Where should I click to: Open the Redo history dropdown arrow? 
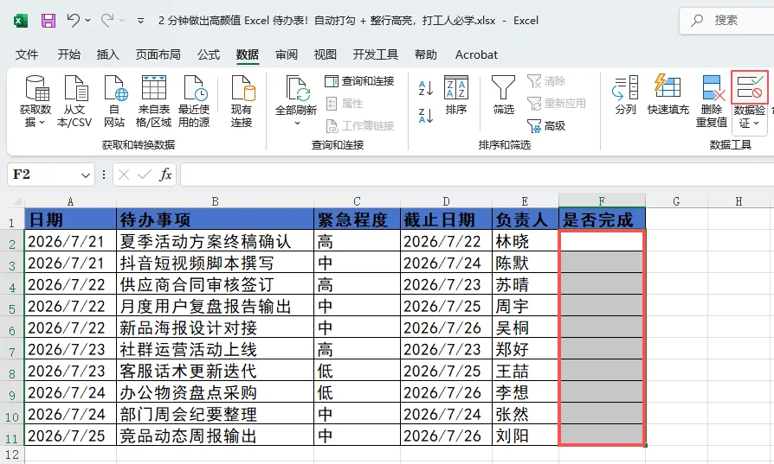point(121,21)
